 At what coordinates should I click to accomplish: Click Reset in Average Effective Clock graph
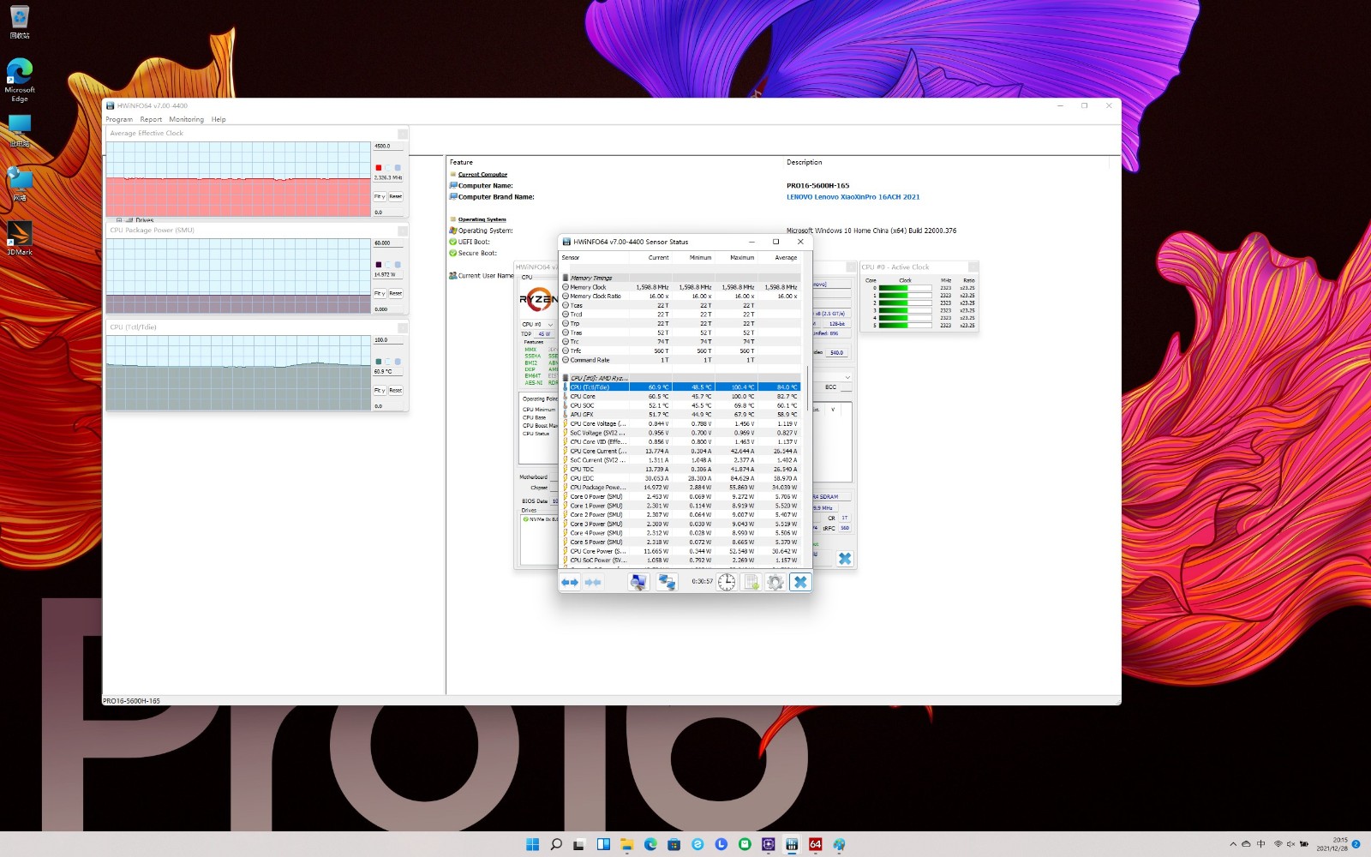pos(395,196)
